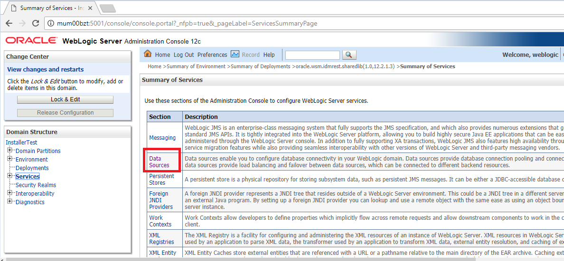Open Foreign JNDI Providers link
The image size is (564, 261).
[x=161, y=200]
